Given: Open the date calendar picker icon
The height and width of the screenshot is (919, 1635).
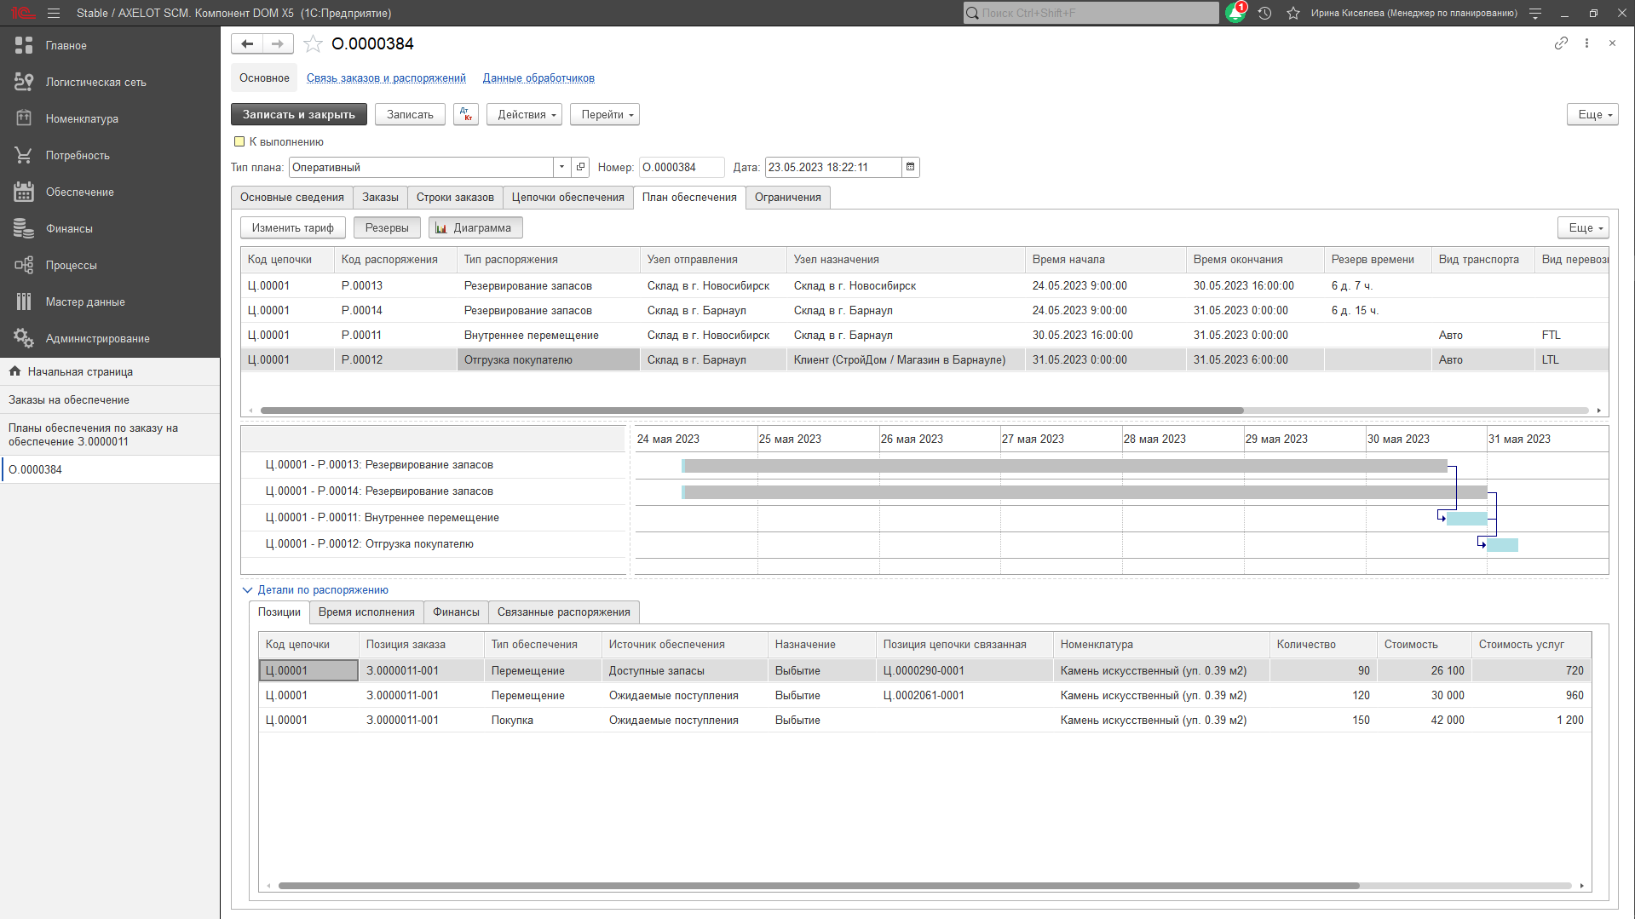Looking at the screenshot, I should 910,167.
